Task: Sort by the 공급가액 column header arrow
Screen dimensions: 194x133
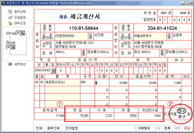Action: [152, 77]
